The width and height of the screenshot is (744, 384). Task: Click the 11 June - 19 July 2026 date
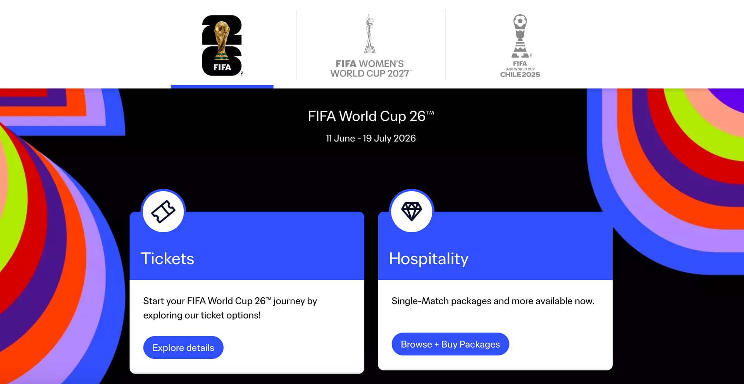click(x=370, y=138)
